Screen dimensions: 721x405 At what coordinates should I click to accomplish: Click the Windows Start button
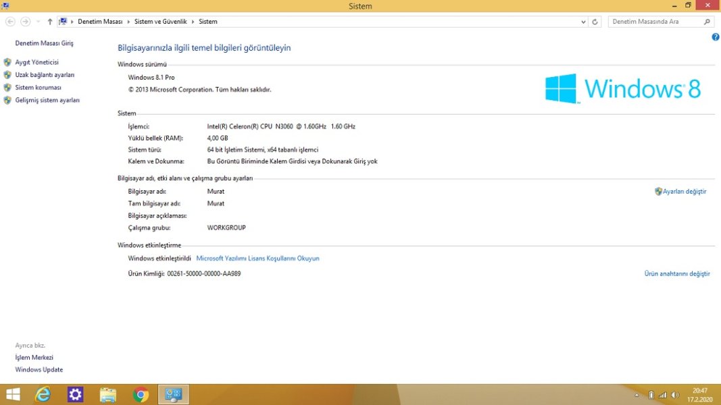click(x=13, y=394)
